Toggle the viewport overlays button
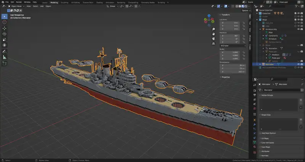This screenshot has width=305, height=162. click(226, 6)
